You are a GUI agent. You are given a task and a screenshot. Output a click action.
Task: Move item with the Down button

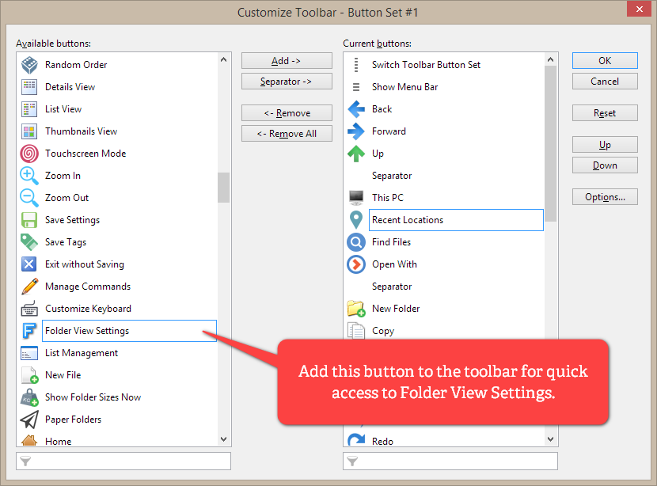click(605, 165)
